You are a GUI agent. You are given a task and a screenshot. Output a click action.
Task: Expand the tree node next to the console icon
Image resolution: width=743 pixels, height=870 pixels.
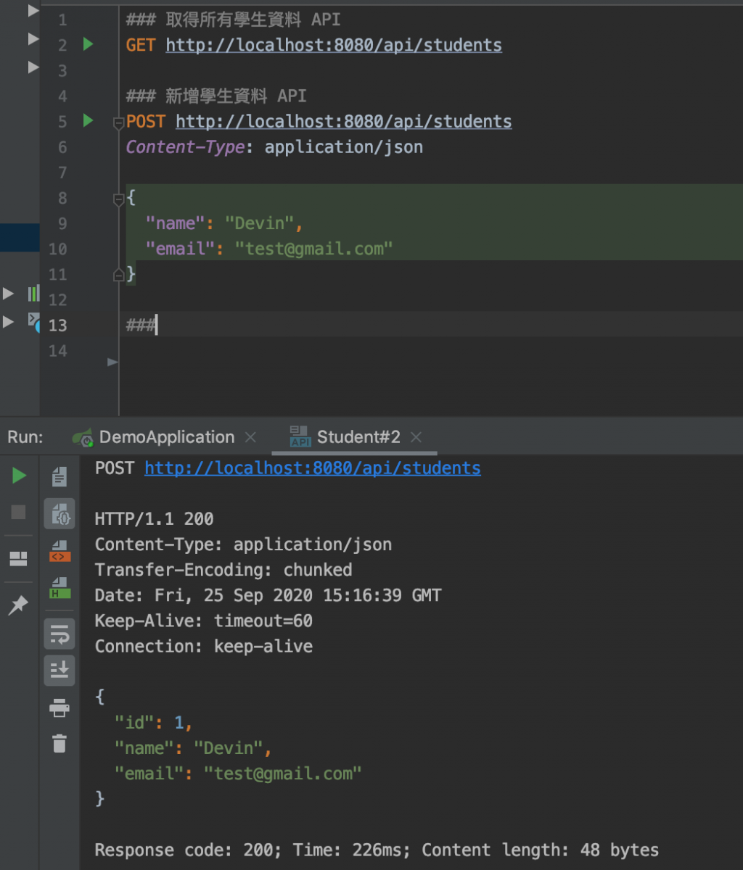8,321
